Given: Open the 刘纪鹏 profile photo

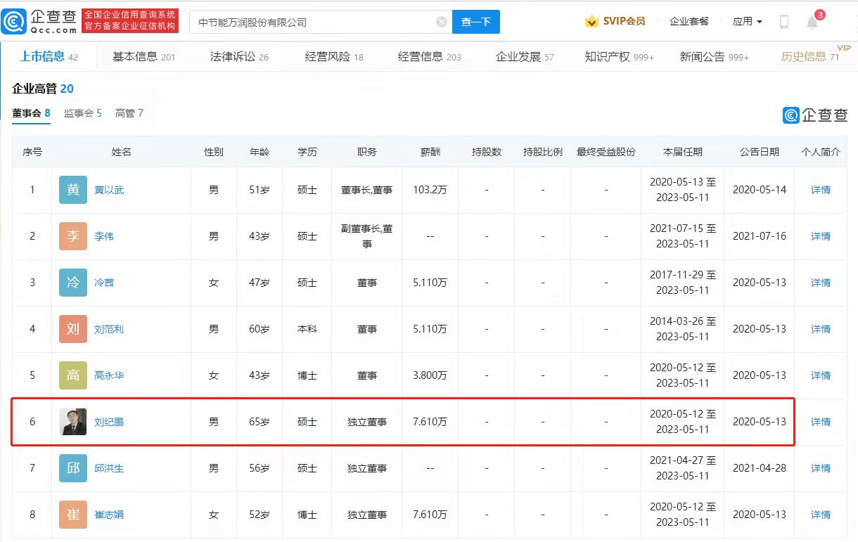Looking at the screenshot, I should pos(73,422).
